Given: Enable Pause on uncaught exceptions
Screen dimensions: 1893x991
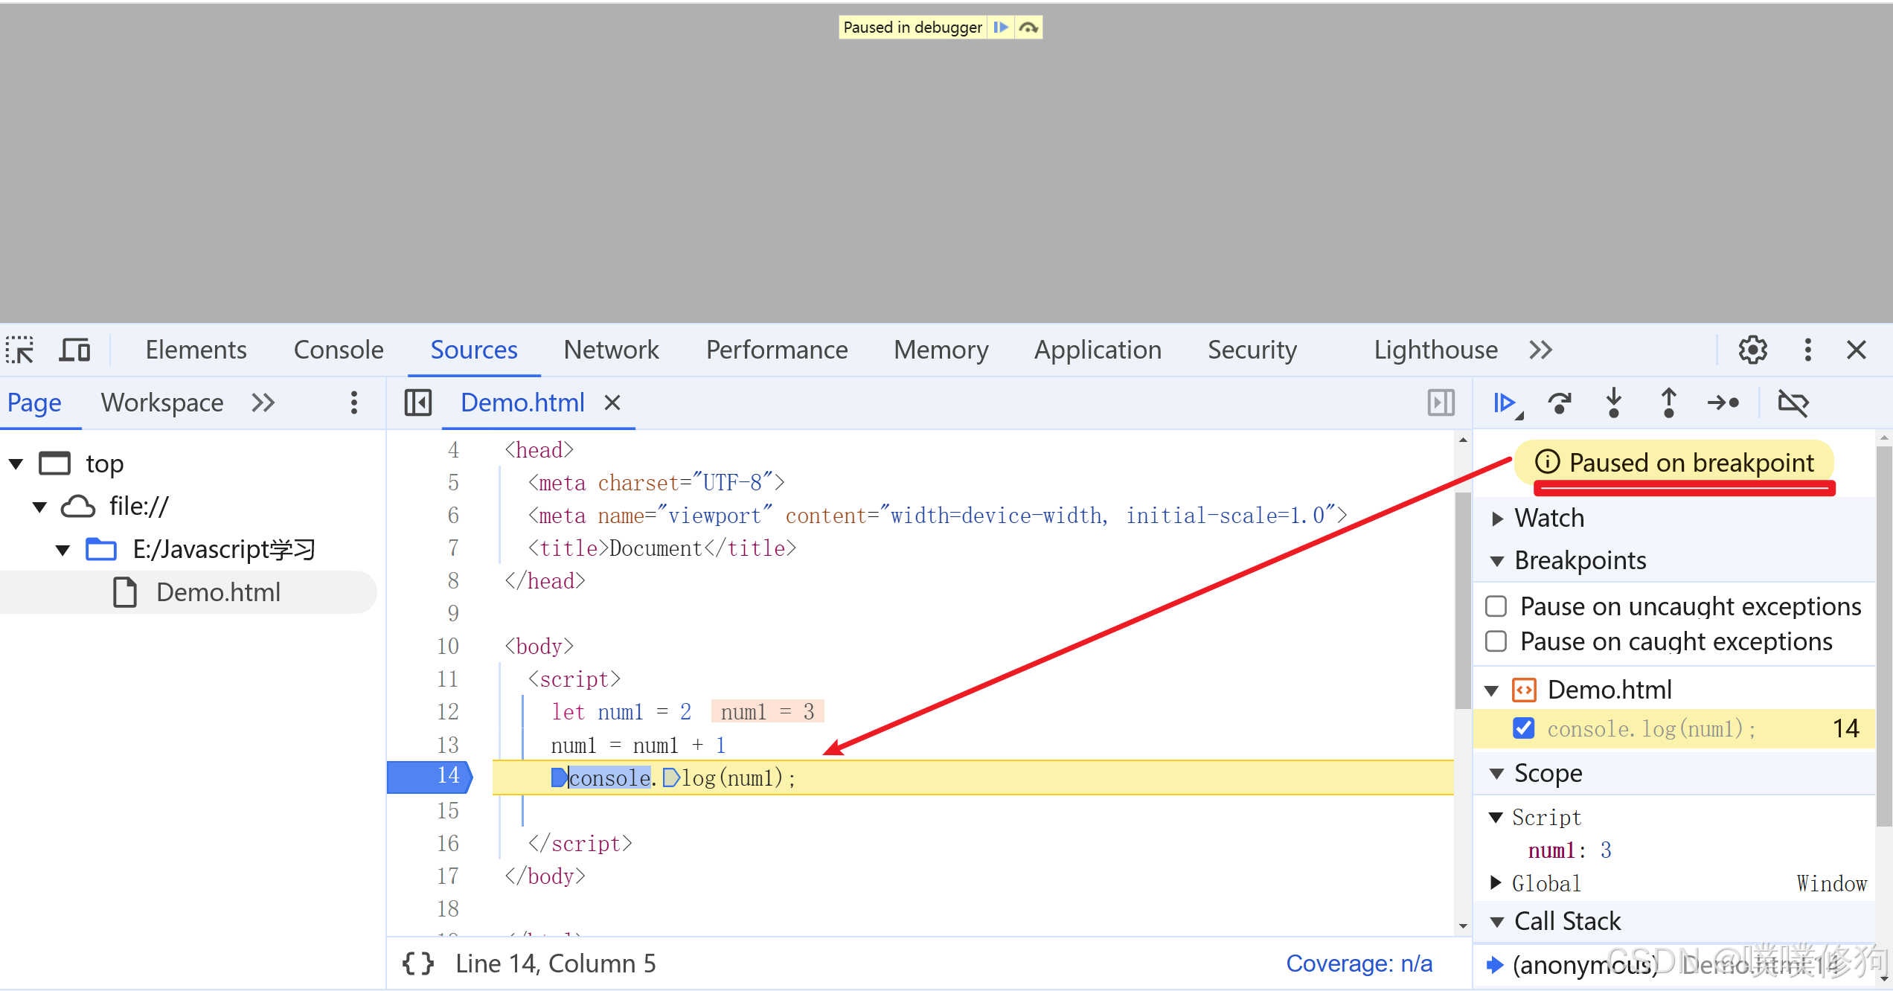Looking at the screenshot, I should point(1496,606).
